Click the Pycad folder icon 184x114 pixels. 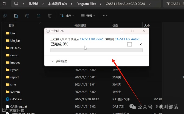[8, 70]
